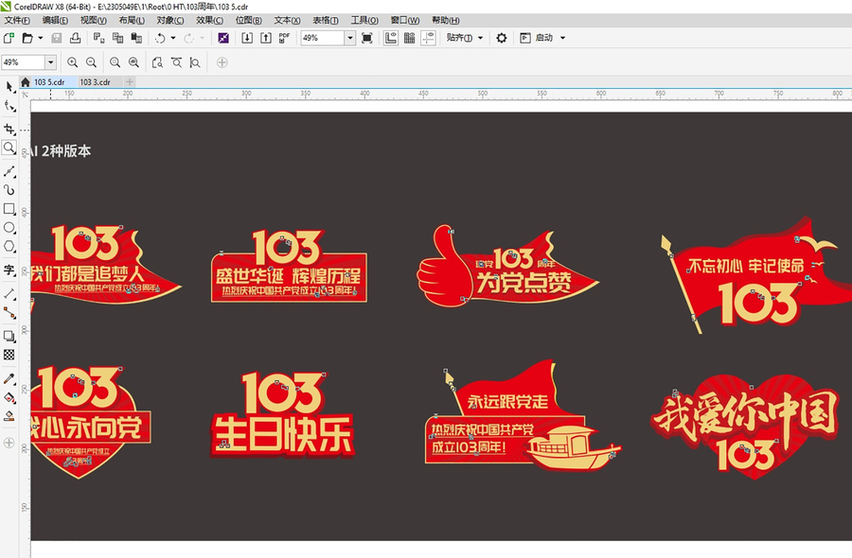Select the Shape tool
This screenshot has height=558, width=852.
tap(9, 106)
